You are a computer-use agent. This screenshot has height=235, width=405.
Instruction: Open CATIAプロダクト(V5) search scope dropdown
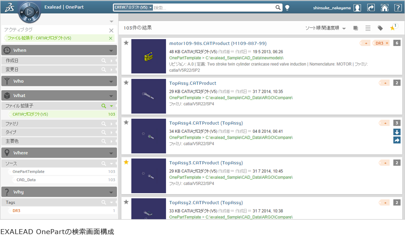click(x=133, y=8)
